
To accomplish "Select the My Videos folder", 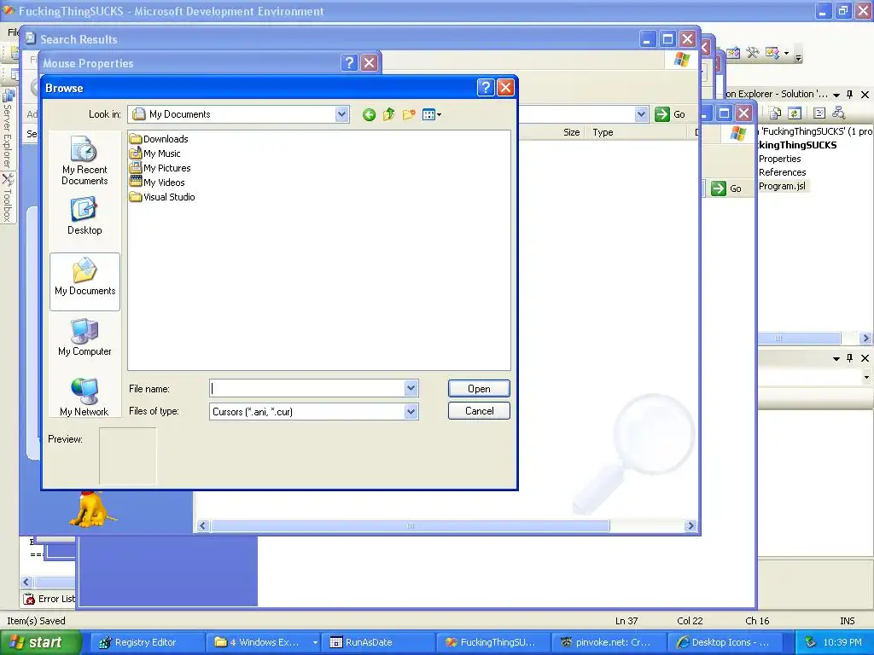I will 157,183.
